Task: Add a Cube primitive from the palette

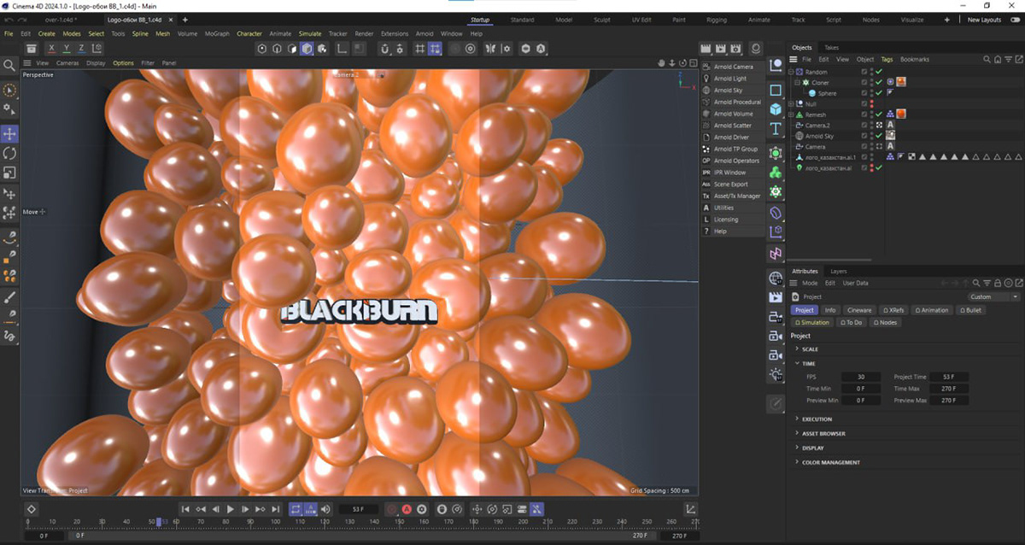Action: pyautogui.click(x=776, y=109)
